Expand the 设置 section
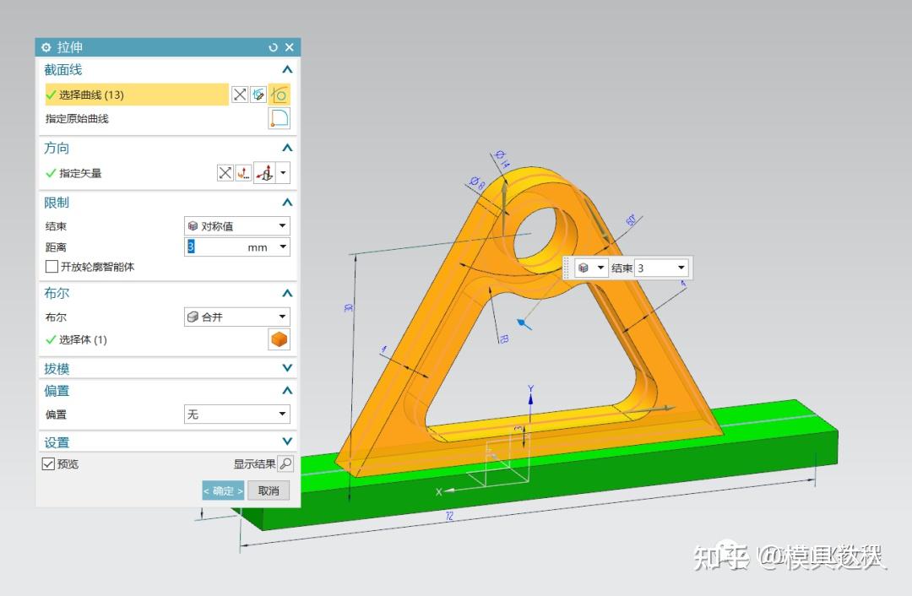 (287, 442)
